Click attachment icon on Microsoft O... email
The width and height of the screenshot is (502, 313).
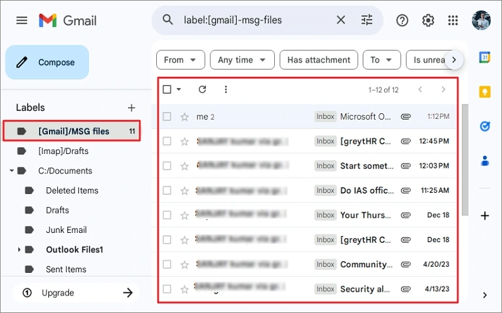[x=405, y=116]
